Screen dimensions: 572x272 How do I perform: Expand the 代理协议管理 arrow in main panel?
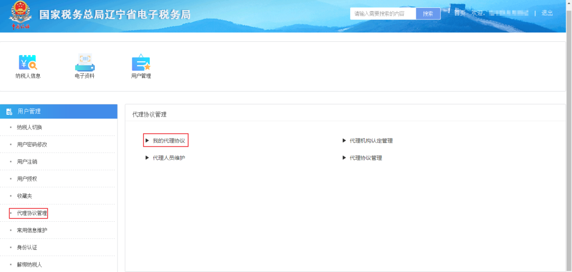pyautogui.click(x=344, y=158)
